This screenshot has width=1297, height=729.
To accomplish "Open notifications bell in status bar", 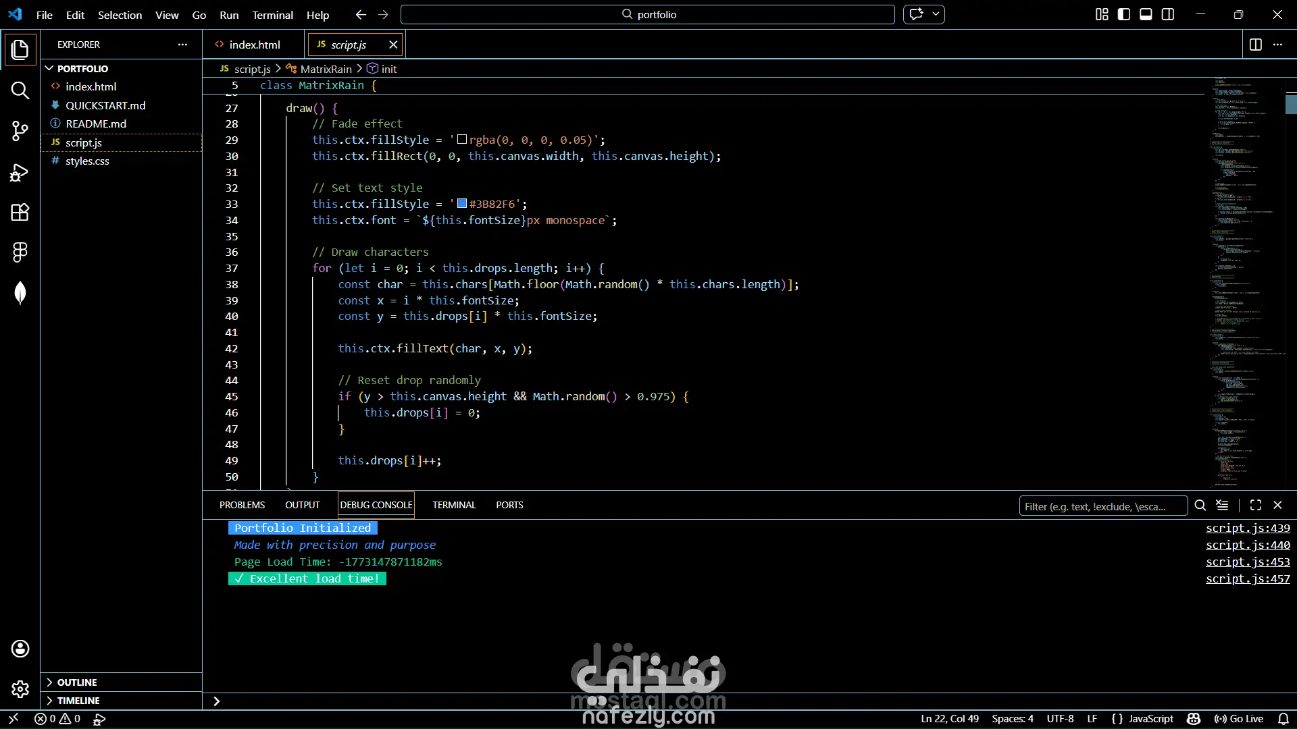I will pos(1283,719).
